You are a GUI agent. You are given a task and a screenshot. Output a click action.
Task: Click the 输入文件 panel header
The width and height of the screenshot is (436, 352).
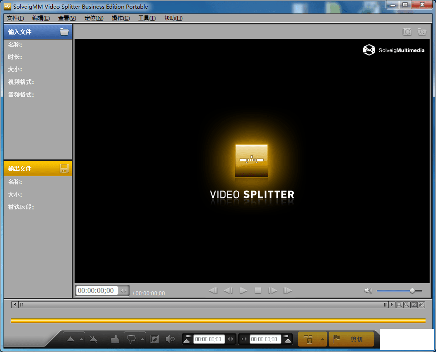pyautogui.click(x=38, y=32)
